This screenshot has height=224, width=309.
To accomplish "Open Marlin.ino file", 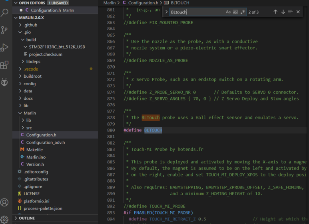I will [36, 157].
